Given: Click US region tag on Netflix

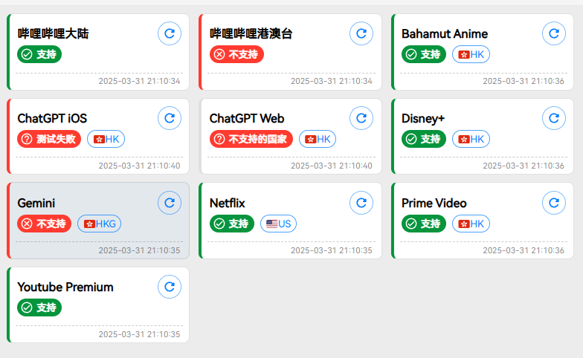Looking at the screenshot, I should (x=278, y=224).
